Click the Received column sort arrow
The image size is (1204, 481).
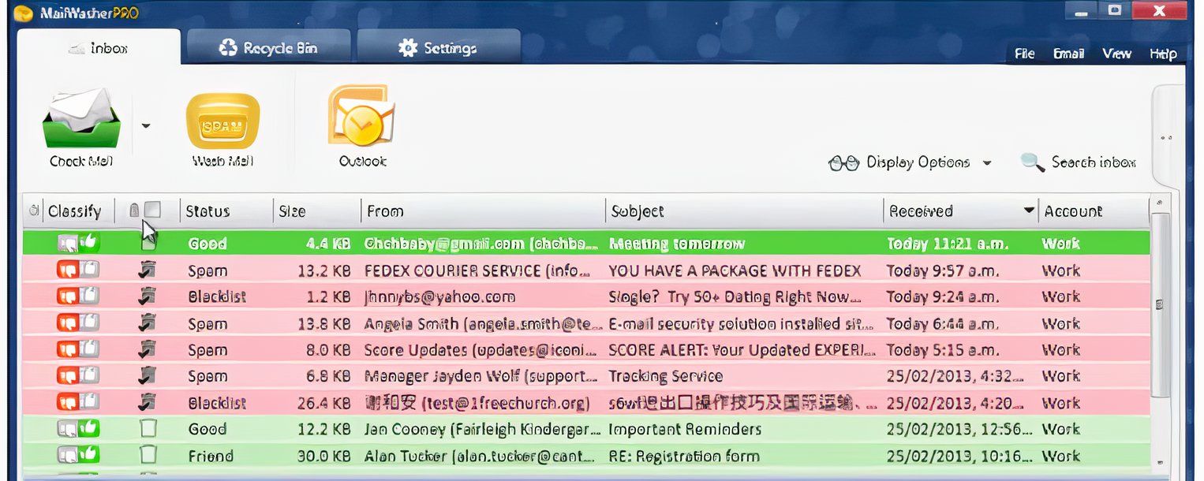click(x=1028, y=211)
